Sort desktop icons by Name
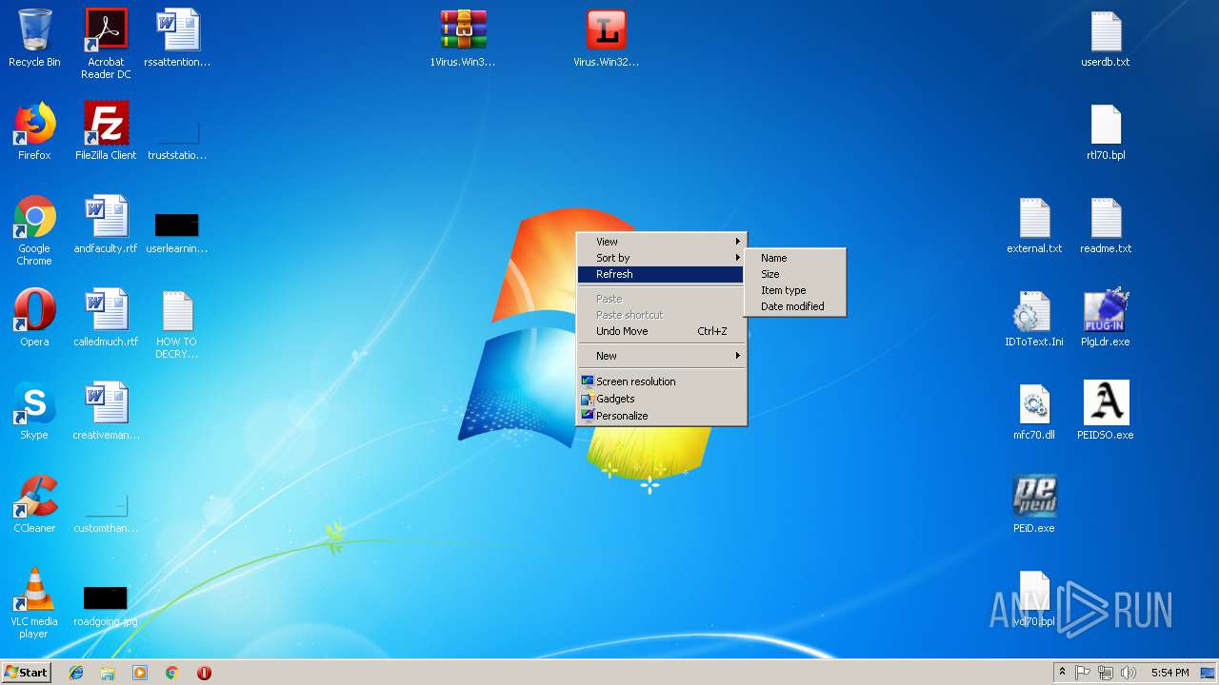Viewport: 1219px width, 685px height. click(x=794, y=258)
